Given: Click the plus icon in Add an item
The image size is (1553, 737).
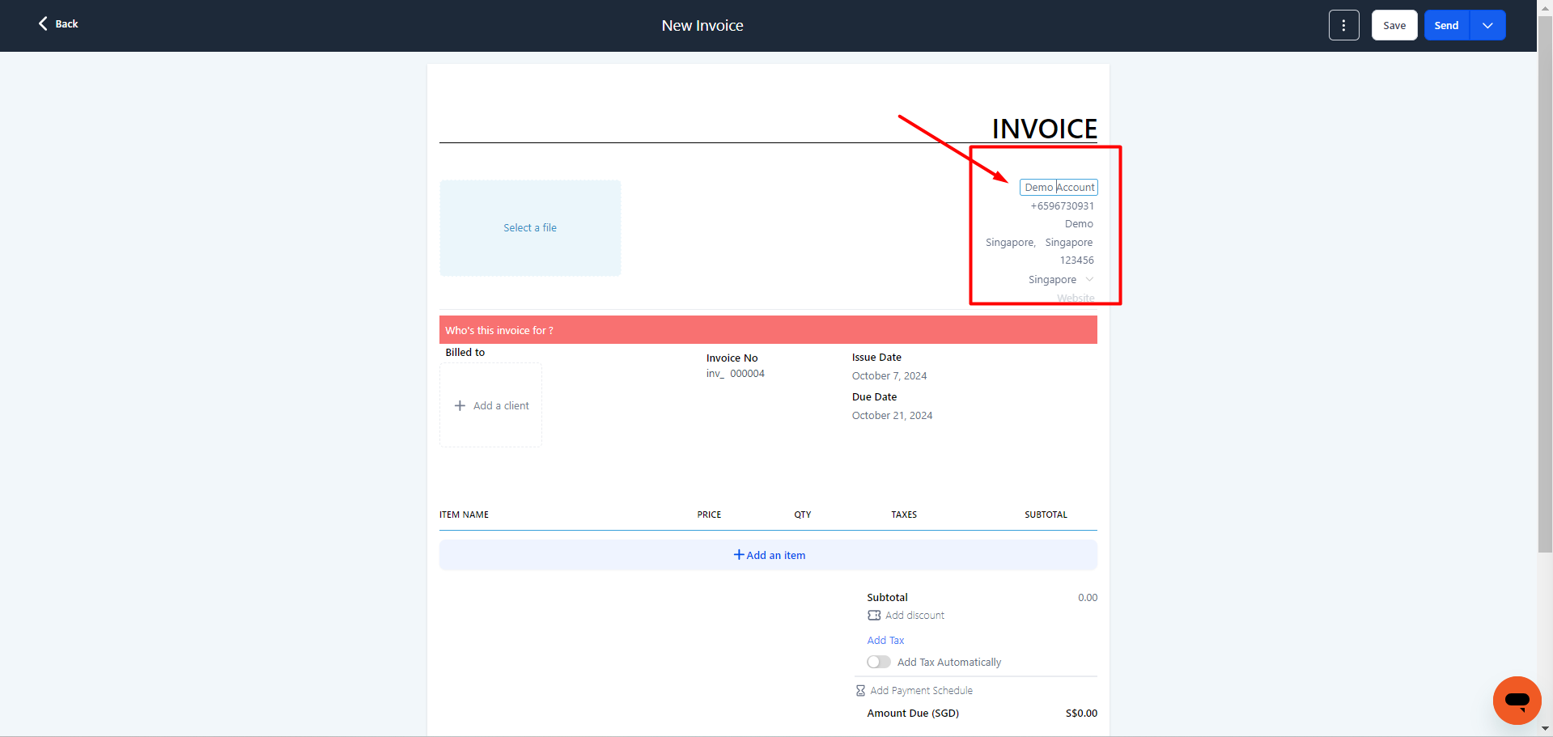Looking at the screenshot, I should point(738,555).
